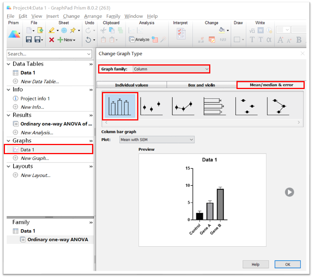The width and height of the screenshot is (313, 278).
Task: Click the Save As floppy disk icon
Action: pyautogui.click(x=38, y=39)
